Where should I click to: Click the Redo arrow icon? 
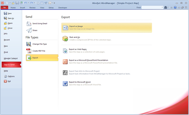pos(32,3)
